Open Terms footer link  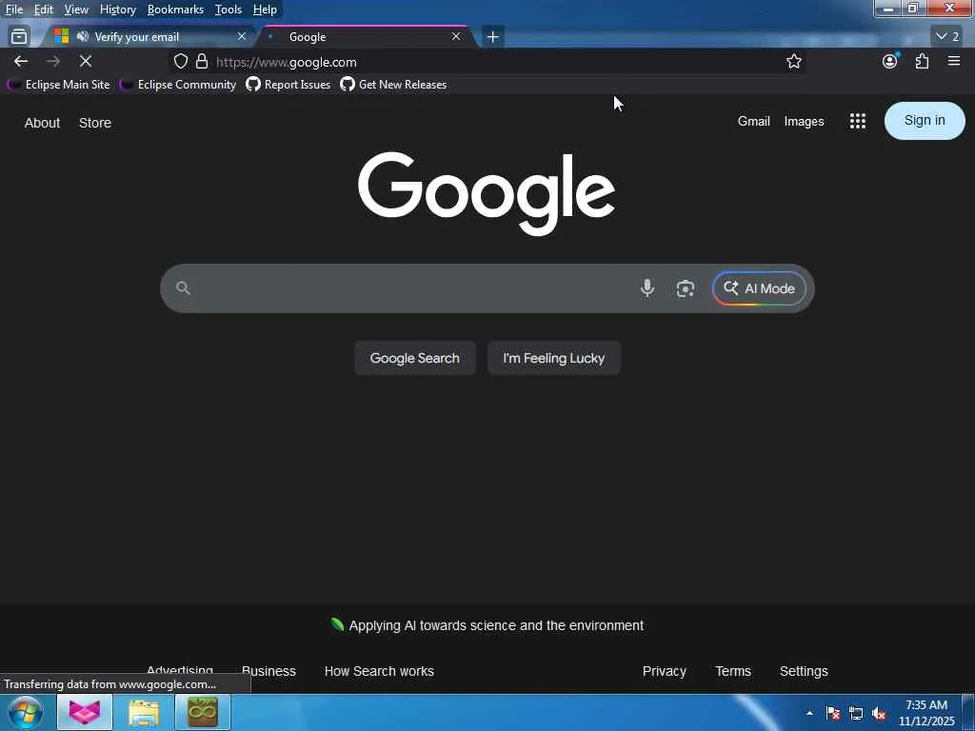click(x=733, y=671)
